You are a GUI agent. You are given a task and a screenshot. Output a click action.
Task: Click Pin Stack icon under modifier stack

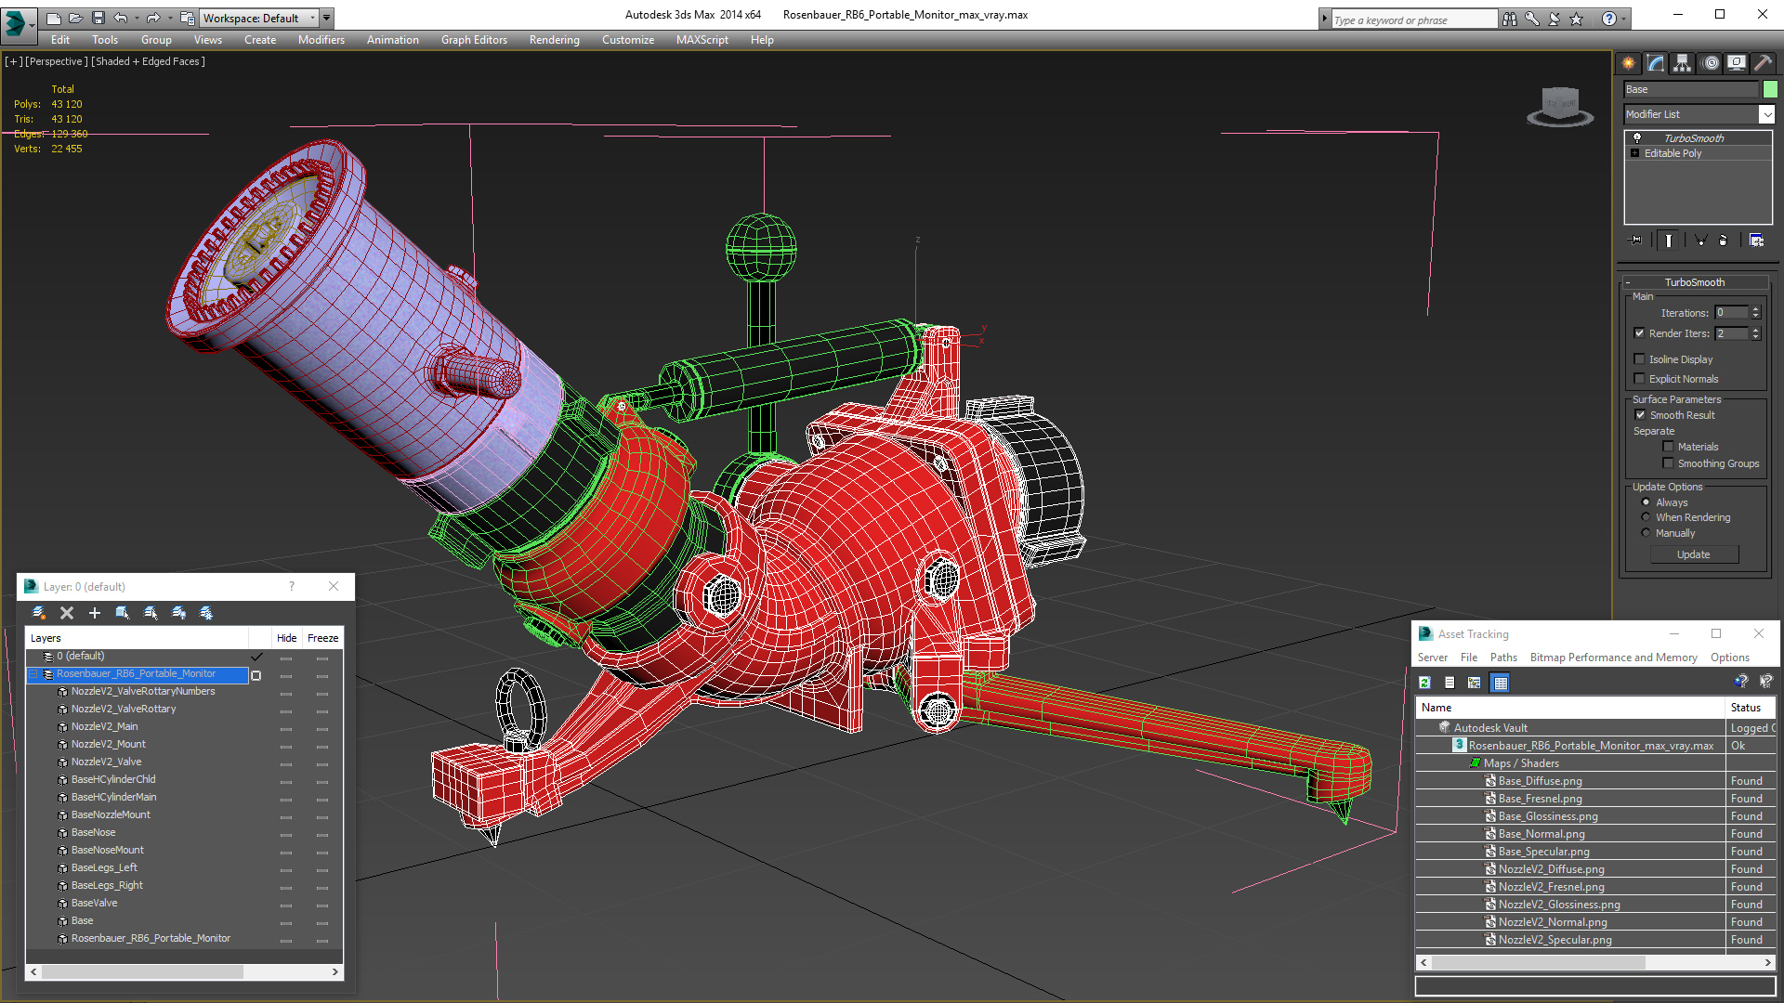click(x=1636, y=241)
